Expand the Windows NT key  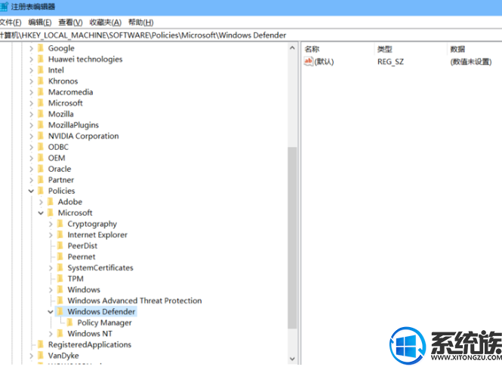pos(51,334)
